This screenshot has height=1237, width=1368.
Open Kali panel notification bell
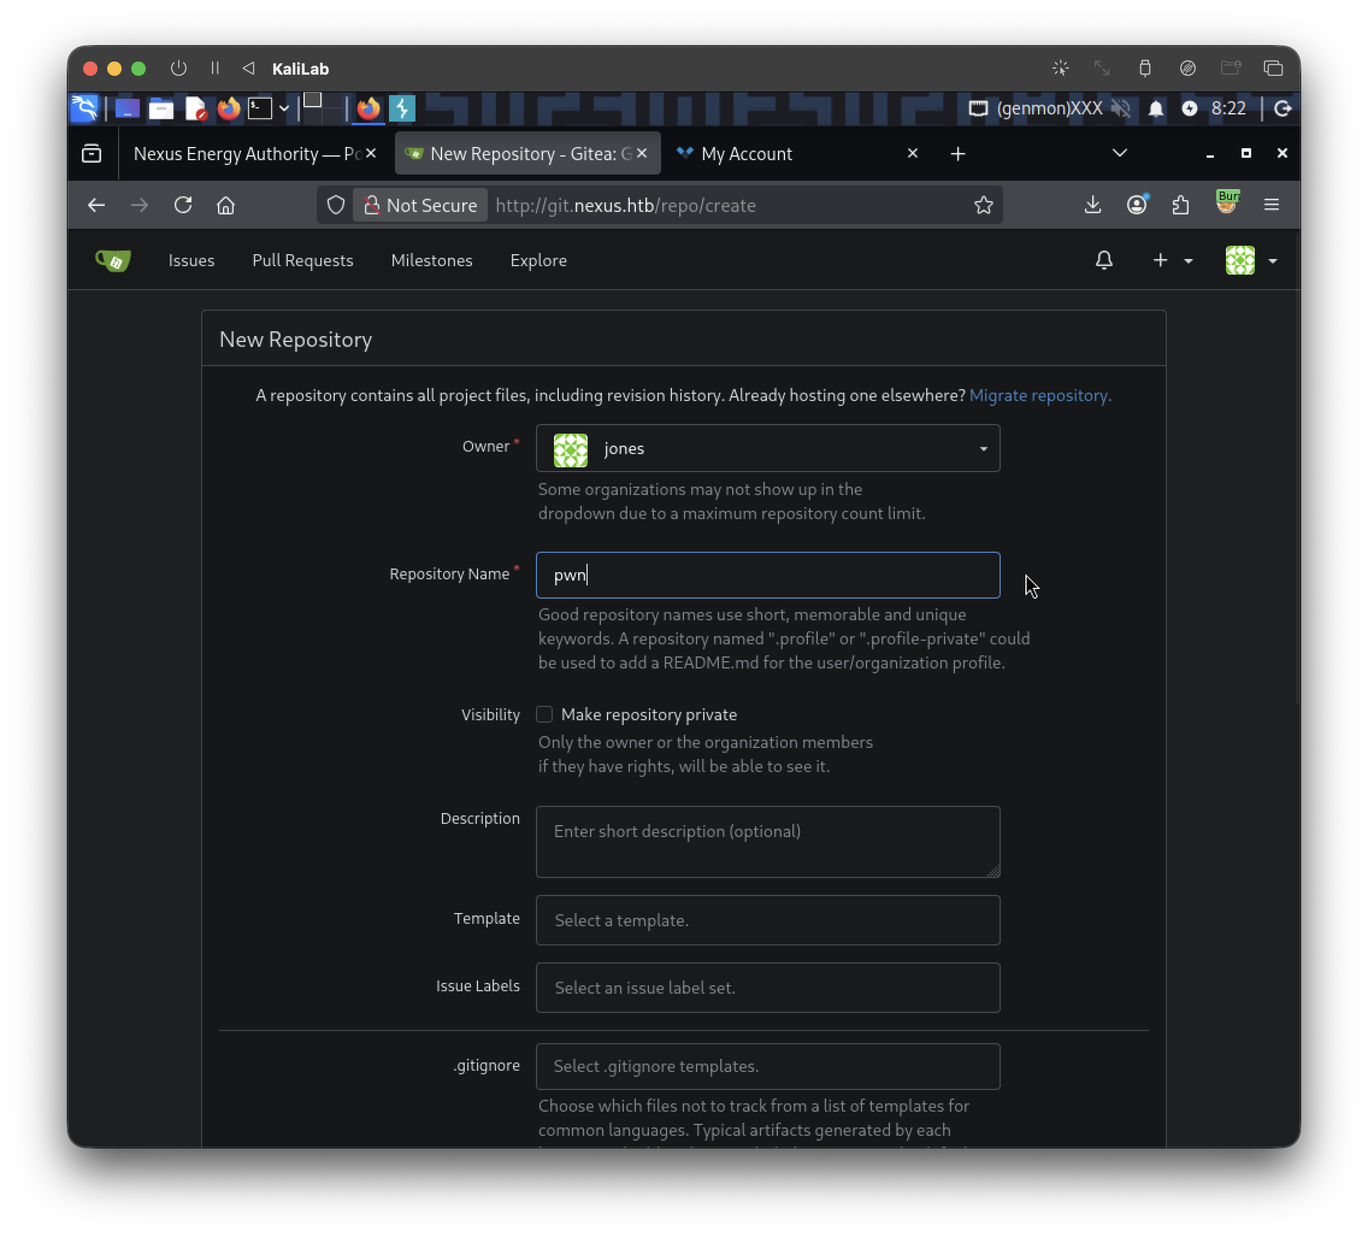(x=1155, y=108)
